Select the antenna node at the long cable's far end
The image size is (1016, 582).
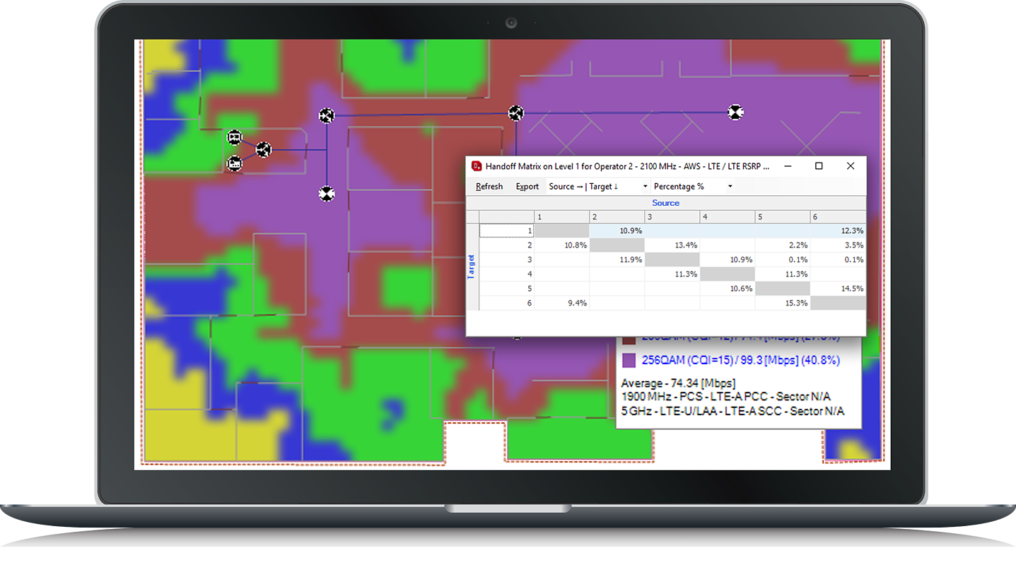736,112
